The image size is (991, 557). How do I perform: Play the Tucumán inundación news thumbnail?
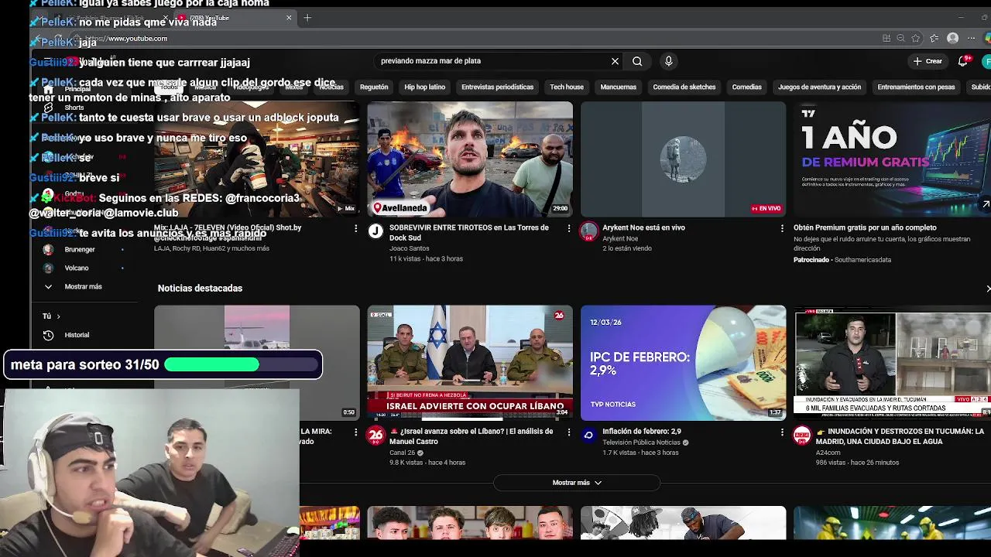[x=892, y=363]
